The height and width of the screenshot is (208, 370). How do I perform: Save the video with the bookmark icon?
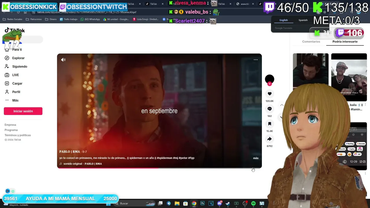(269, 124)
